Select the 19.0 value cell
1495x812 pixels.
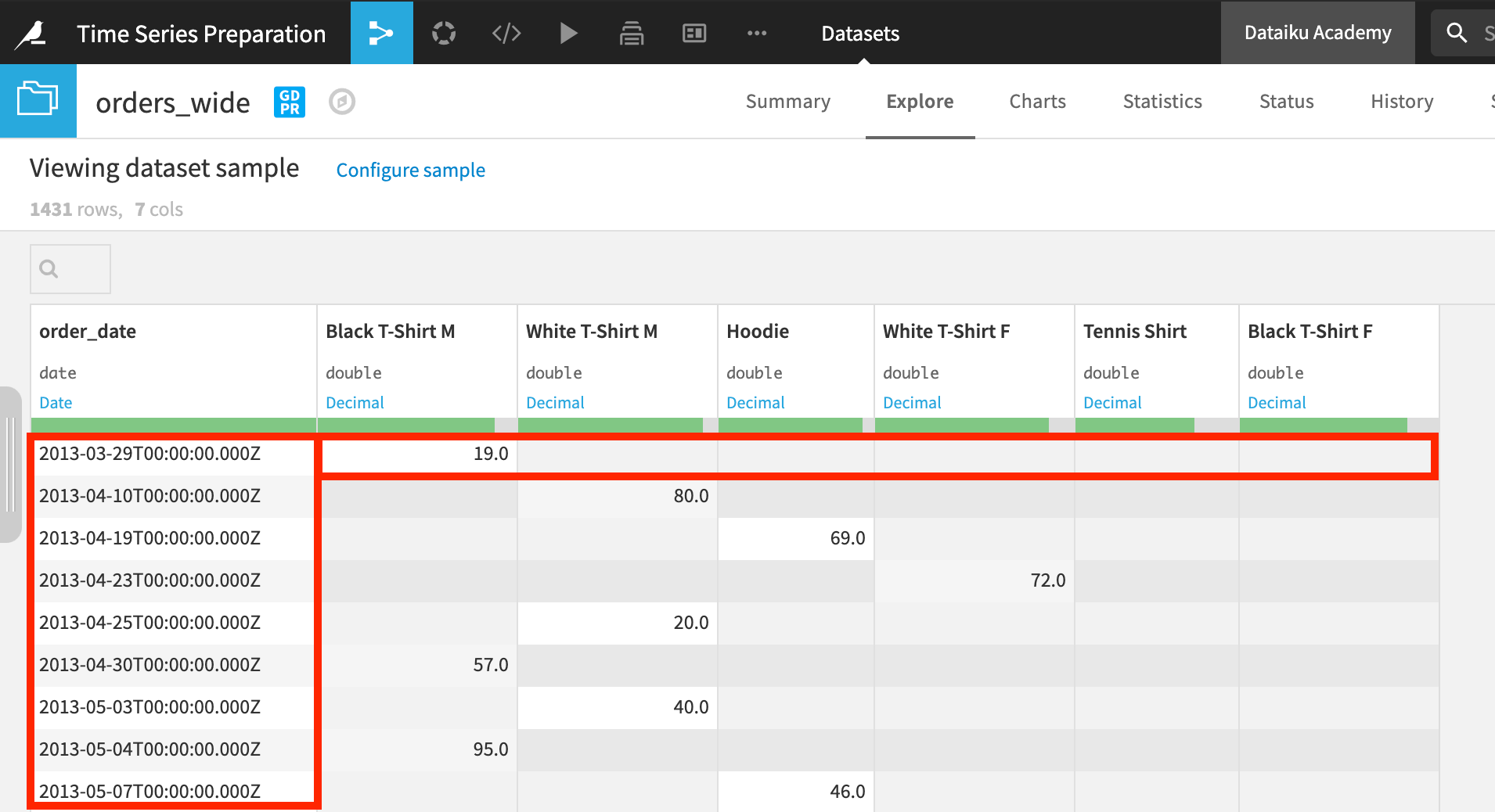click(x=417, y=454)
